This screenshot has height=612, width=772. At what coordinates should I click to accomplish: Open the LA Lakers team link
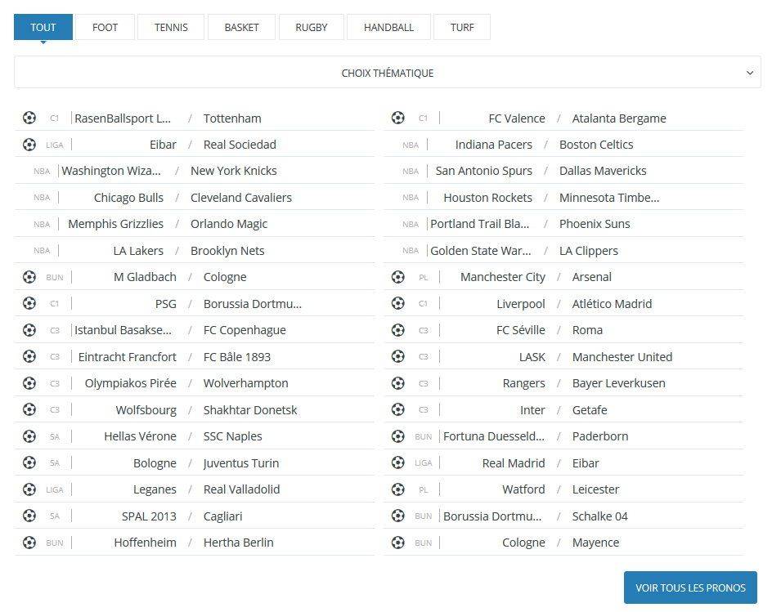pos(138,251)
